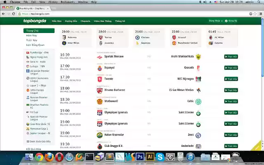Open the Bookmarks menu
264x165 pixels.
click(x=68, y=2)
